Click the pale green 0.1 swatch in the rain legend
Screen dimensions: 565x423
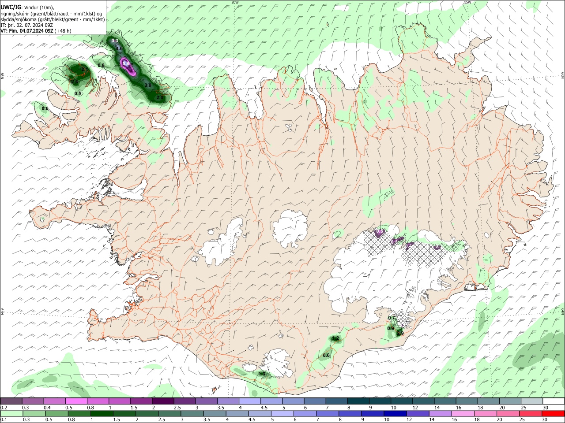(11, 413)
